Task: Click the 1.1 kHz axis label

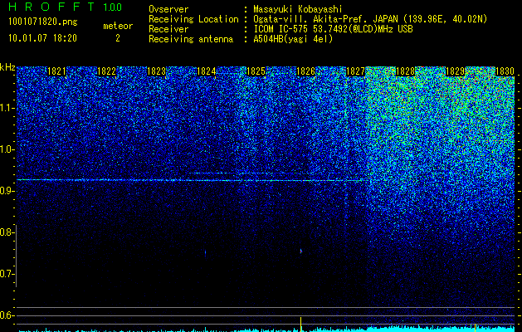Action: 7,108
